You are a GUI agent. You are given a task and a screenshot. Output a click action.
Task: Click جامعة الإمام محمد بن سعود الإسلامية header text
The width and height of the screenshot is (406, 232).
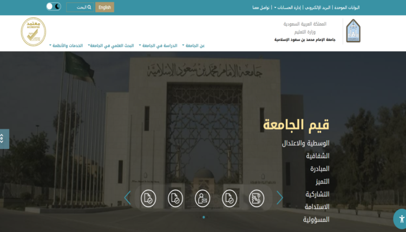305,39
